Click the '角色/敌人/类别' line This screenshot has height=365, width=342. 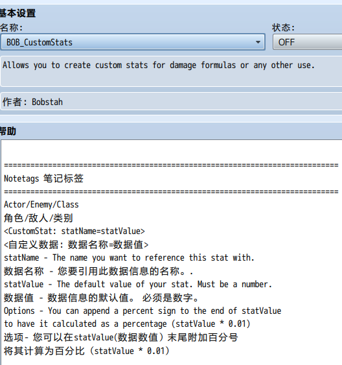tap(38, 218)
